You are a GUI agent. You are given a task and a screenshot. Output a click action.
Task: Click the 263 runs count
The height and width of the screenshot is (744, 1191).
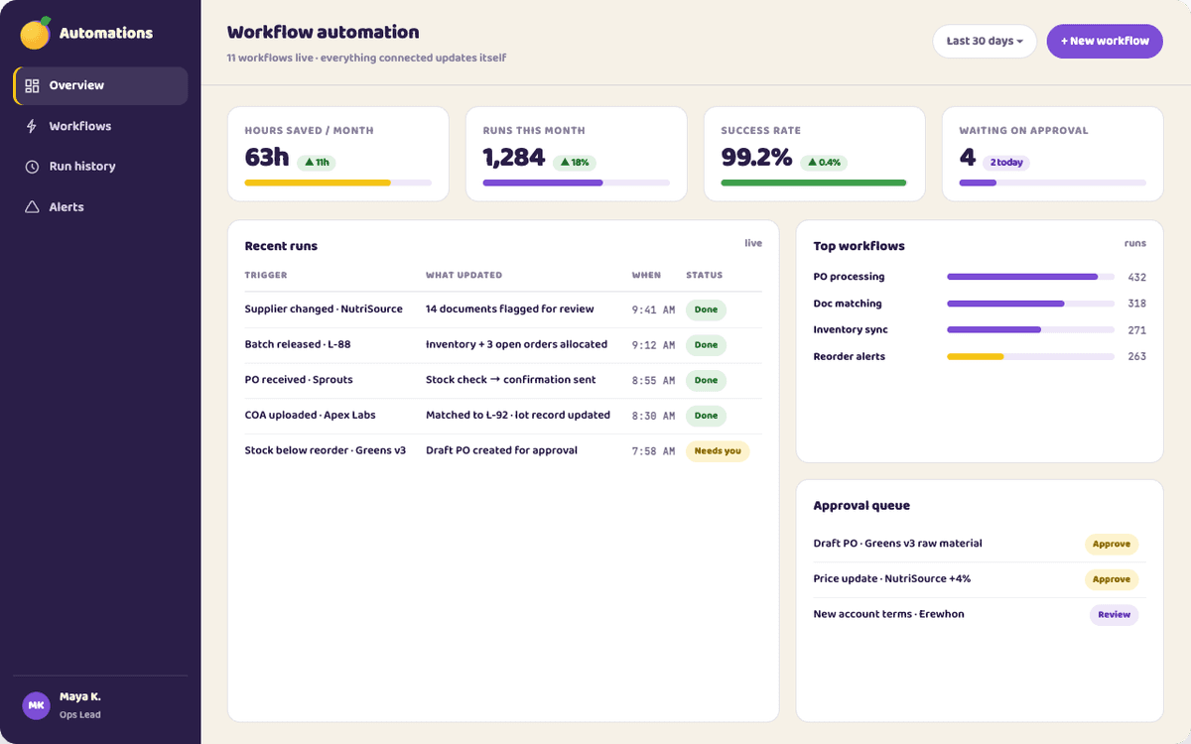[1136, 357]
